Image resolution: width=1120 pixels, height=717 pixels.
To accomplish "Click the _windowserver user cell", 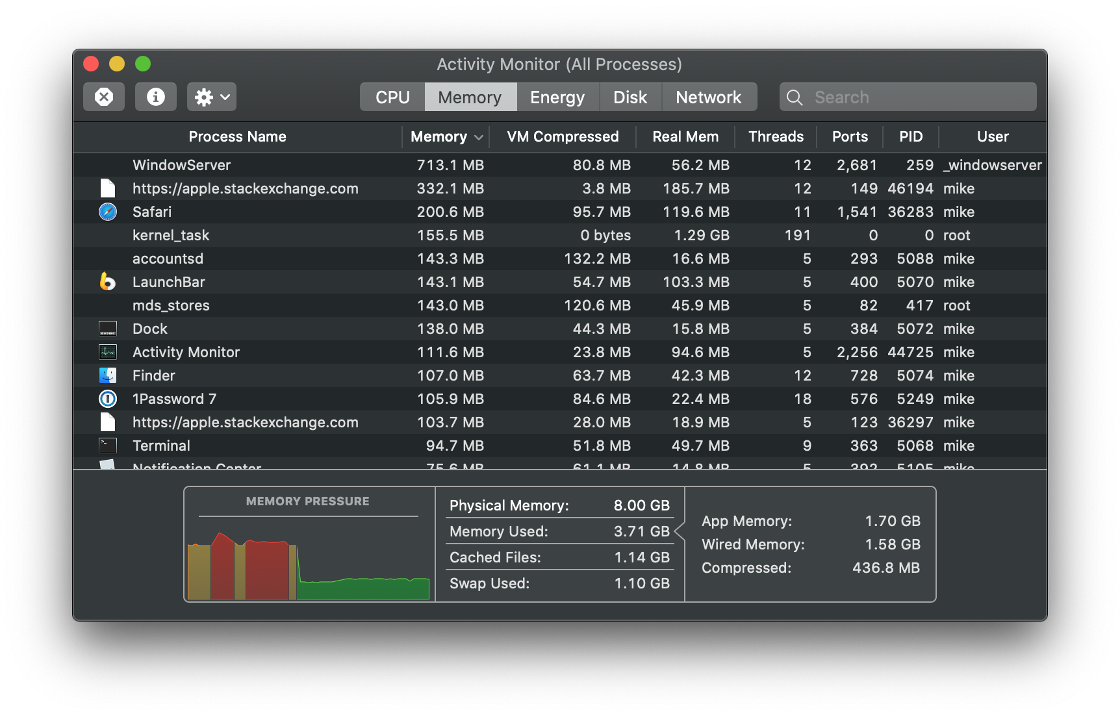I will (x=993, y=165).
